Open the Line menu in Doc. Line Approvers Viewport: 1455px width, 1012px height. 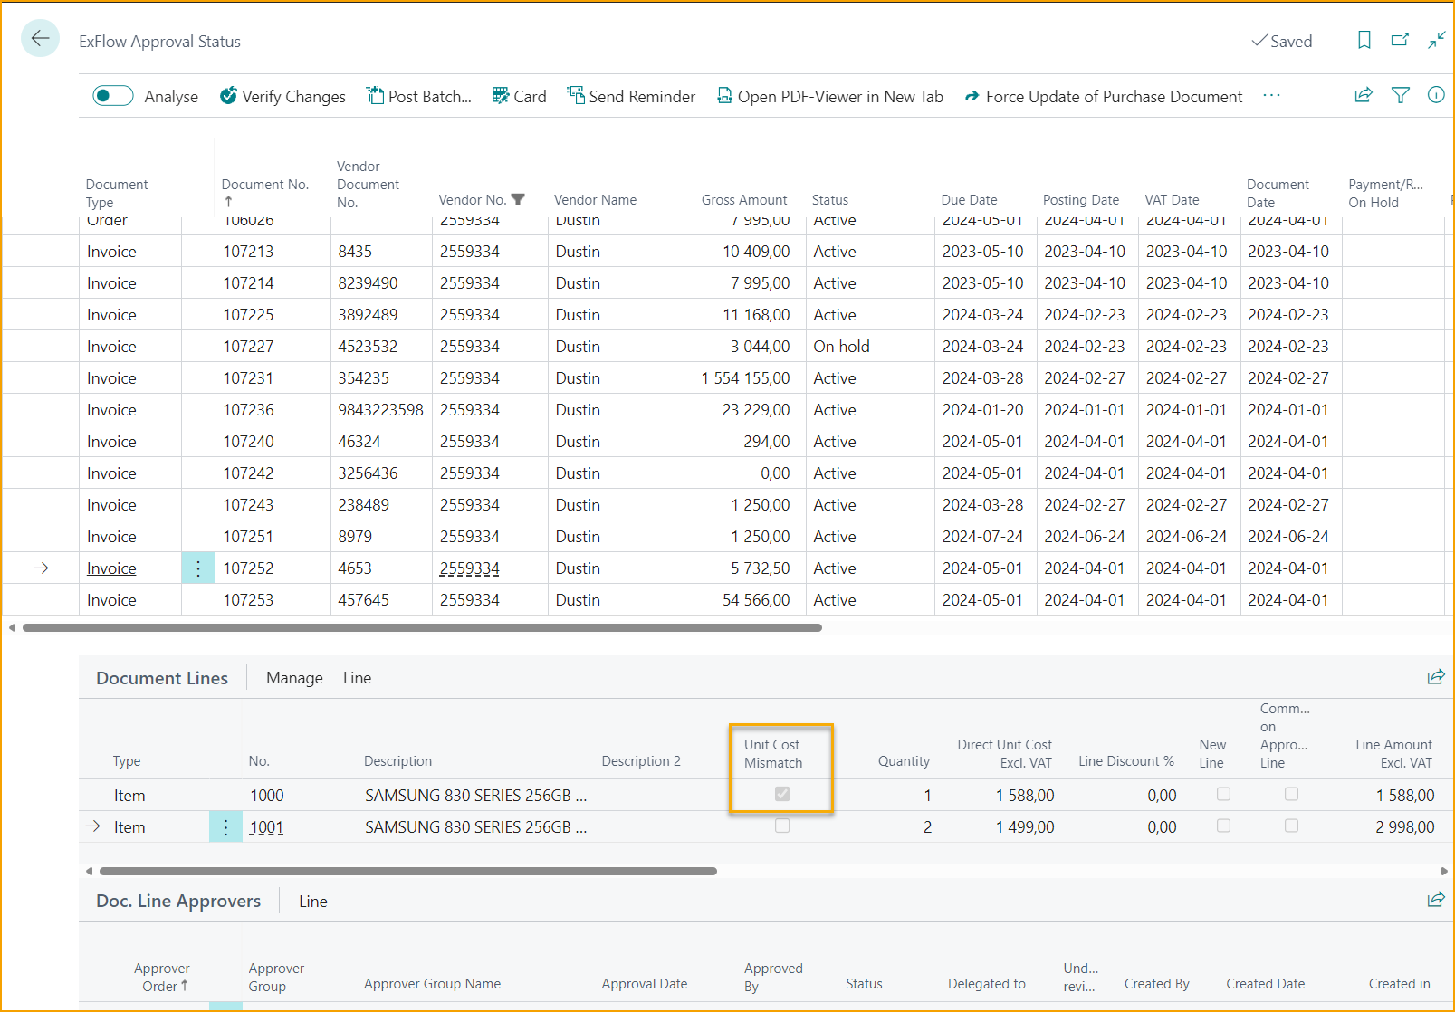click(x=313, y=902)
